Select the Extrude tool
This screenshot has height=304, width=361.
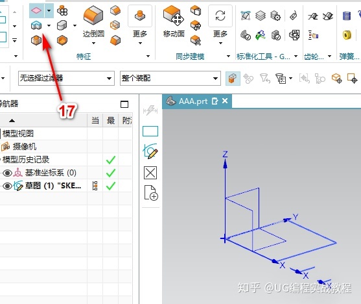pos(36,25)
